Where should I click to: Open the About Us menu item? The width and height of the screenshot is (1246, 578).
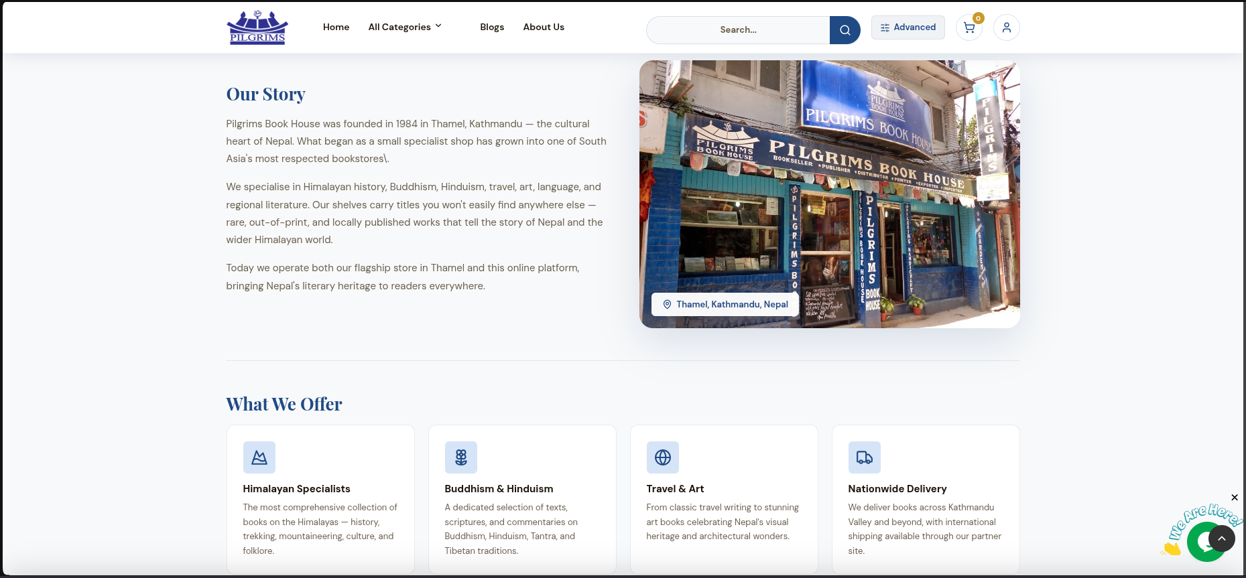pyautogui.click(x=544, y=27)
